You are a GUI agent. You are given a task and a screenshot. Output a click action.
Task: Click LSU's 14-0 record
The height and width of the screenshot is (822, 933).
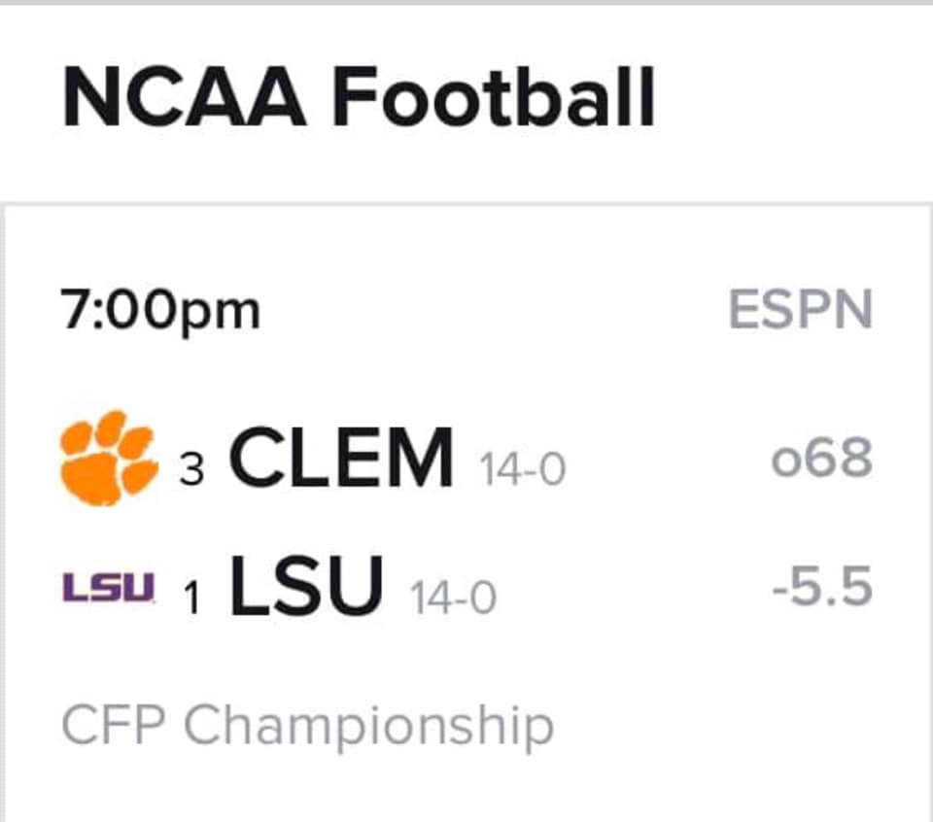pos(453,597)
